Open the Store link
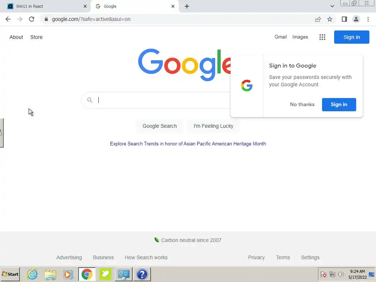Screen dimensions: 376x282 pos(36,37)
